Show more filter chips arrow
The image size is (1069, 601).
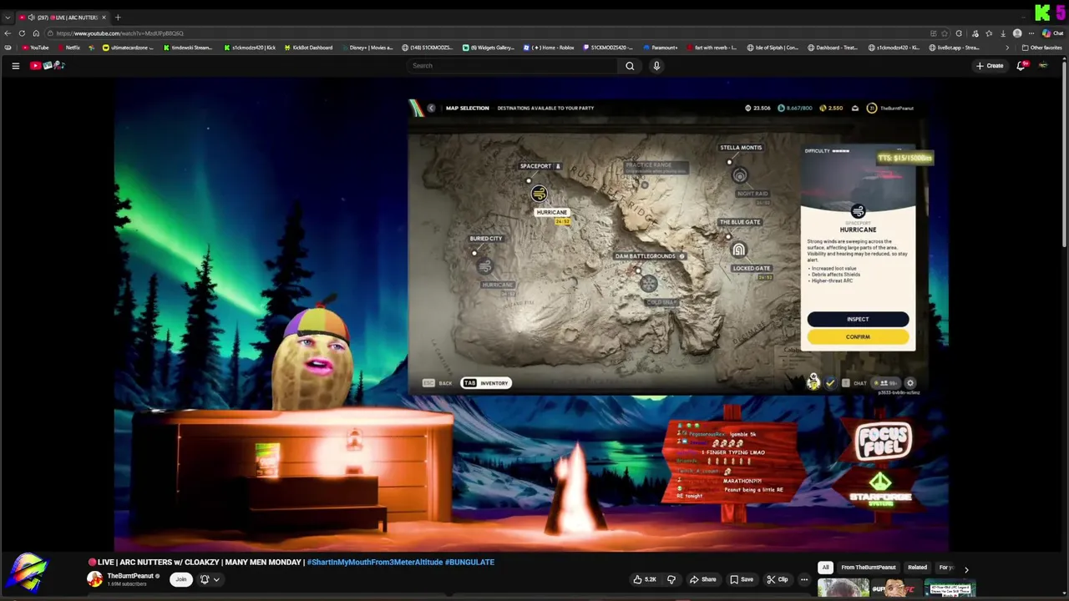(x=966, y=569)
